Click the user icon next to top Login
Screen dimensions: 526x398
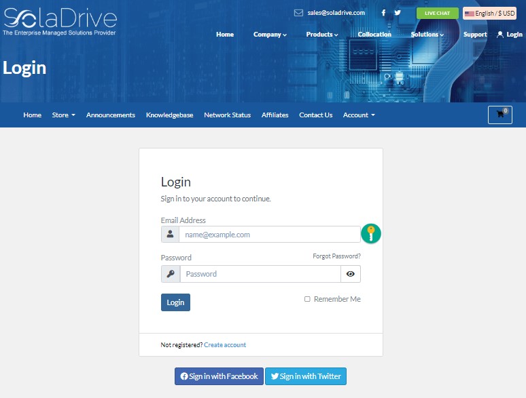[x=499, y=35]
